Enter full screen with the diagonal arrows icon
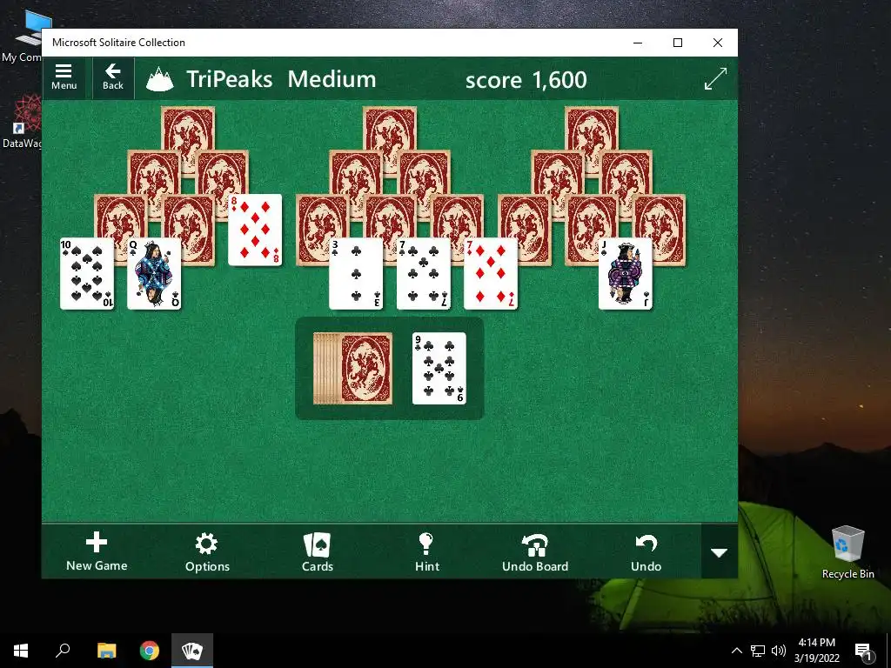The width and height of the screenshot is (891, 668). [715, 78]
